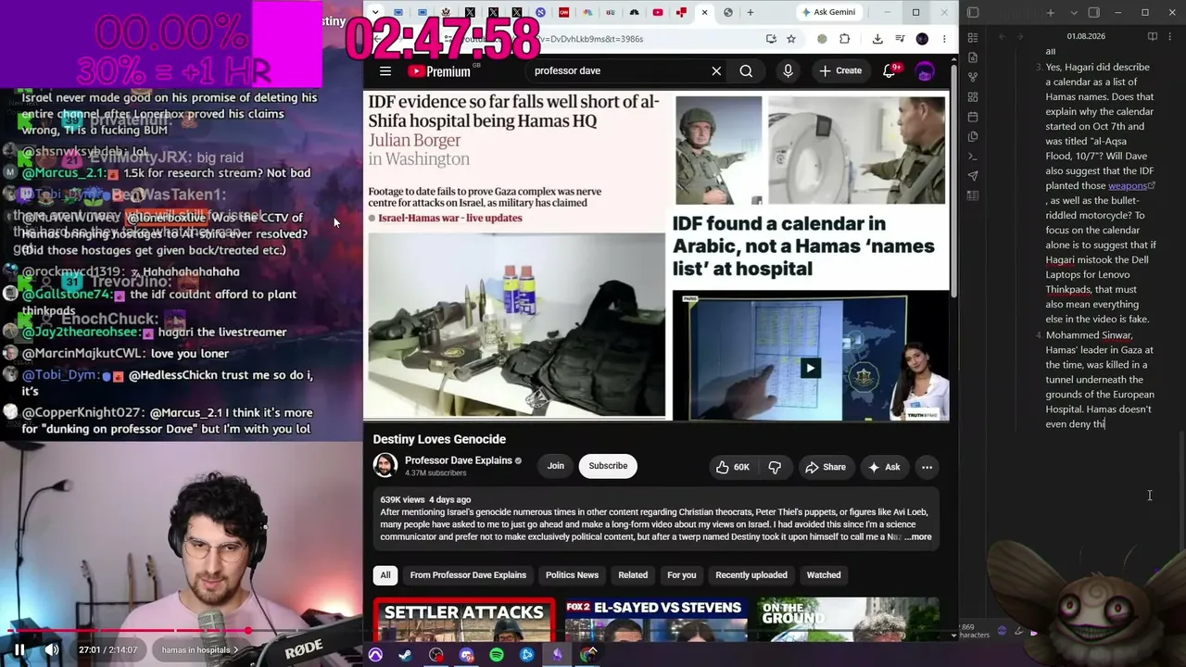Navigate back in Obsidian note
The height and width of the screenshot is (667, 1186).
(1002, 36)
